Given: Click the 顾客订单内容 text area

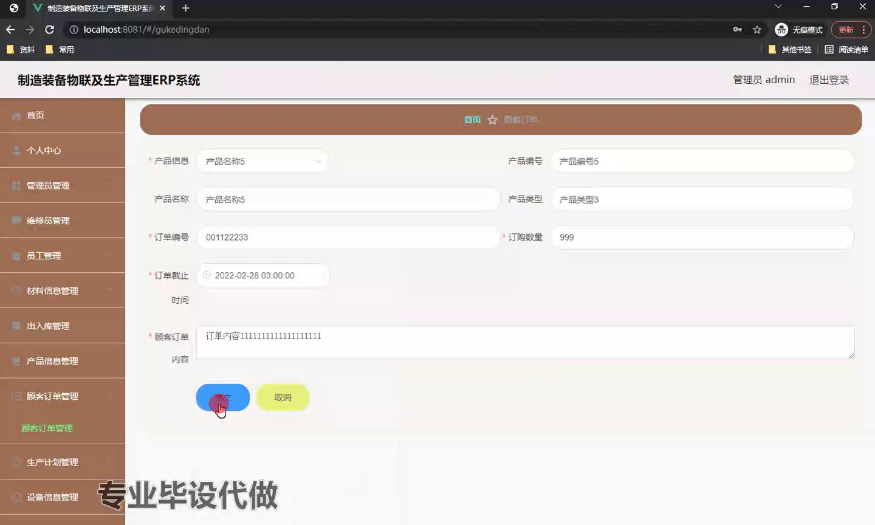Looking at the screenshot, I should 525,343.
